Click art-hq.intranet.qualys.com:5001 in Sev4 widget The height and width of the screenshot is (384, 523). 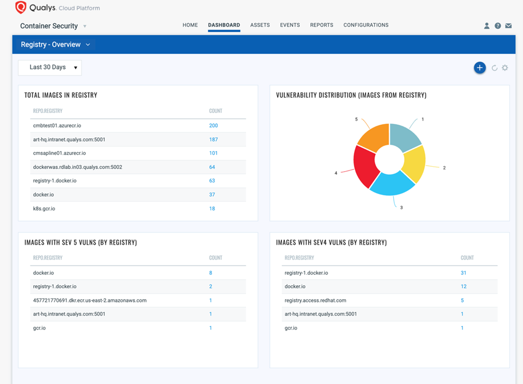pyautogui.click(x=320, y=314)
